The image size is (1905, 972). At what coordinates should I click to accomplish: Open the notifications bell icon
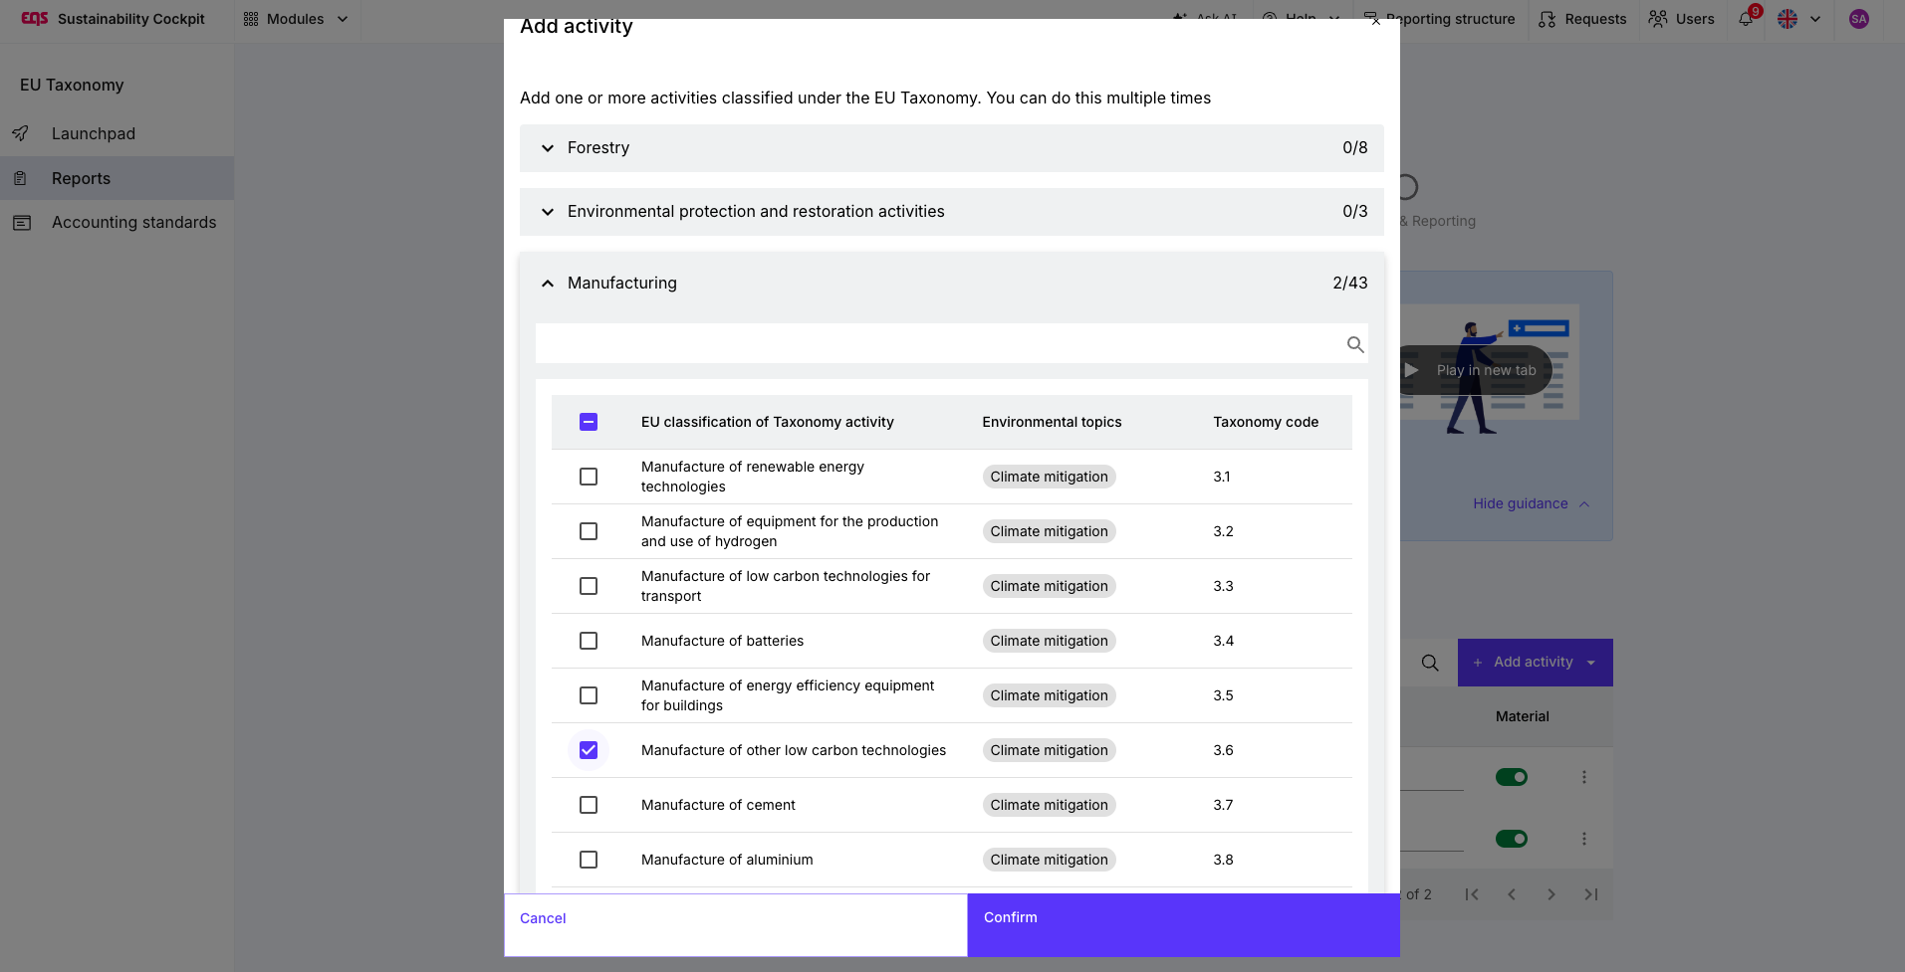1746,19
